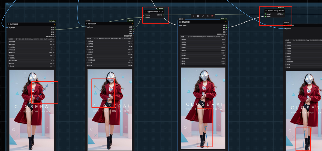The height and width of the screenshot is (151, 322).
Task: Open the path combo in the leftmost node
Action: coord(31,50)
